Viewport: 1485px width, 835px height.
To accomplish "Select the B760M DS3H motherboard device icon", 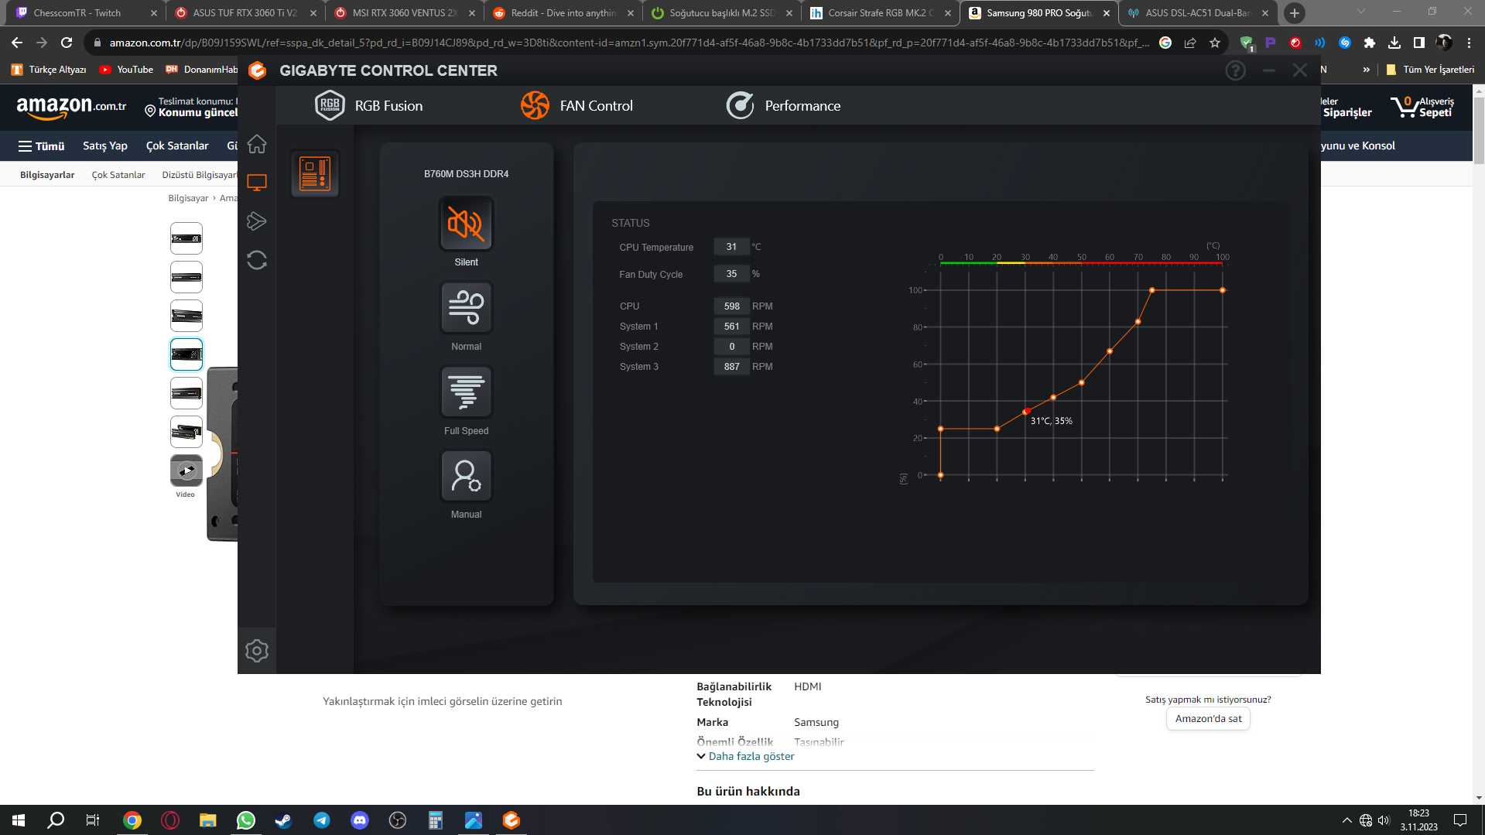I will pos(315,173).
